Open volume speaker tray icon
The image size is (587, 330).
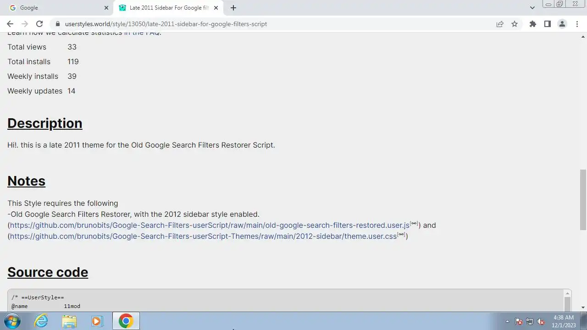tap(541, 321)
